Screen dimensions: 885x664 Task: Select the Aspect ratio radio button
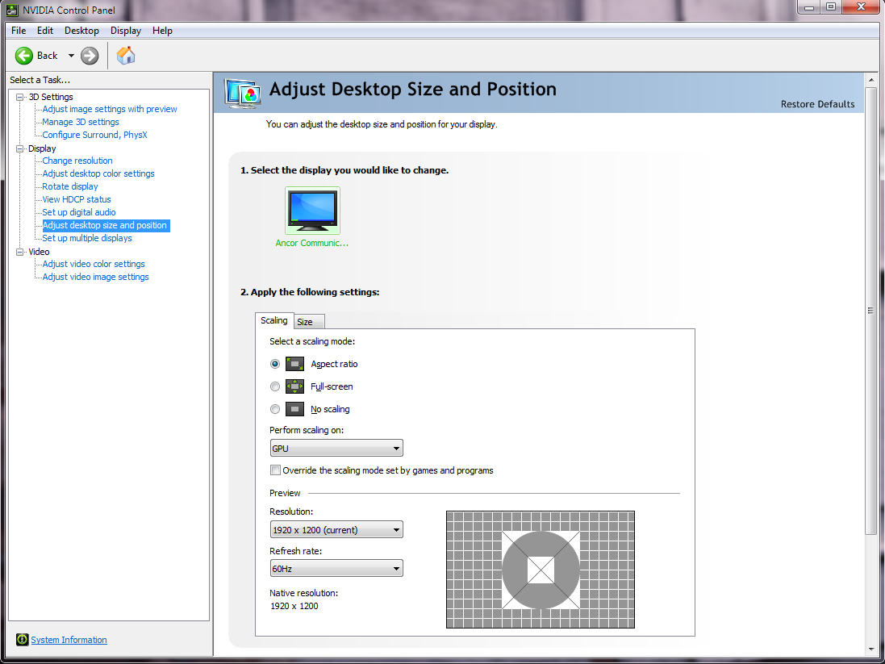tap(275, 364)
